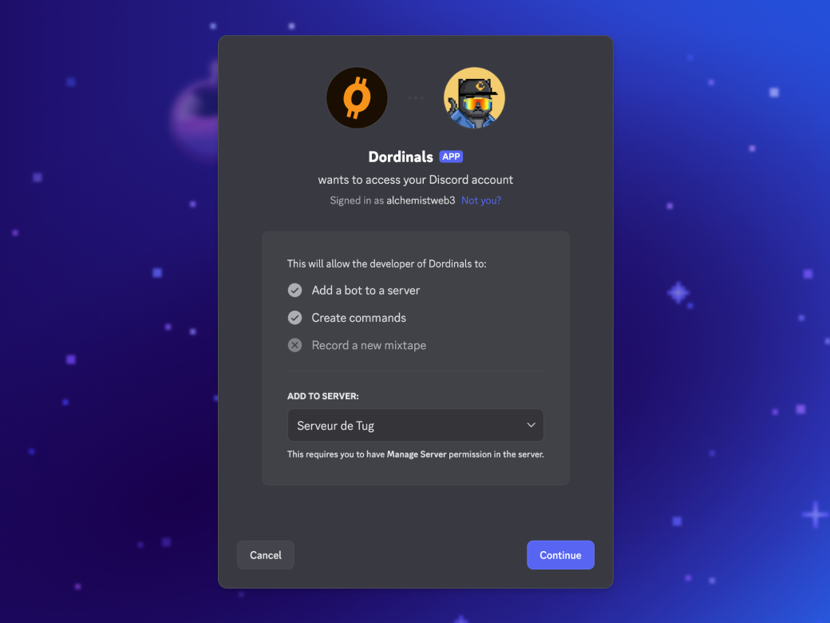This screenshot has width=830, height=623.
Task: Click the Record a new mixtape text
Action: pos(369,345)
